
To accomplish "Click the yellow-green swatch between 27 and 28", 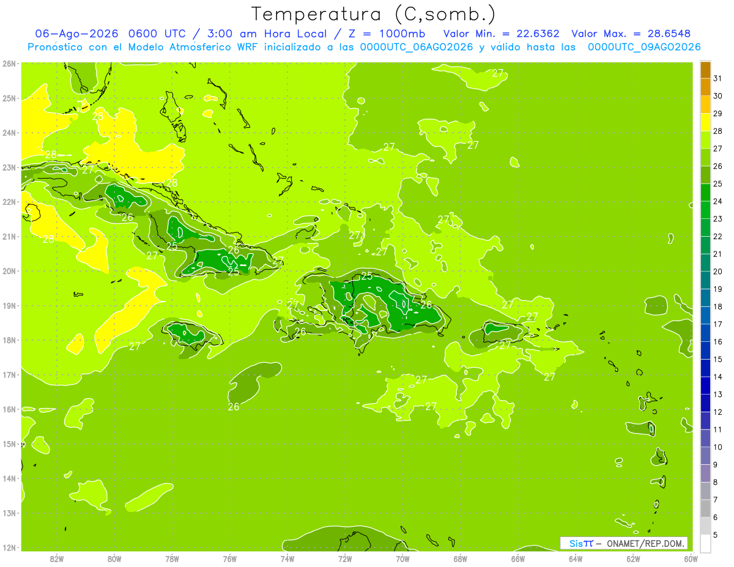I will coord(705,140).
